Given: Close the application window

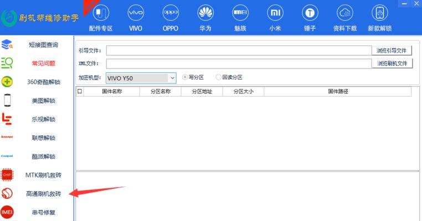Looking at the screenshot, I should pyautogui.click(x=416, y=3).
